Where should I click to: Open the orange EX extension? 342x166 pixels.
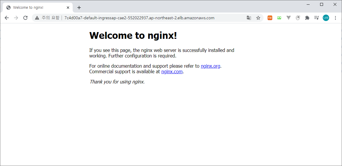pyautogui.click(x=270, y=18)
